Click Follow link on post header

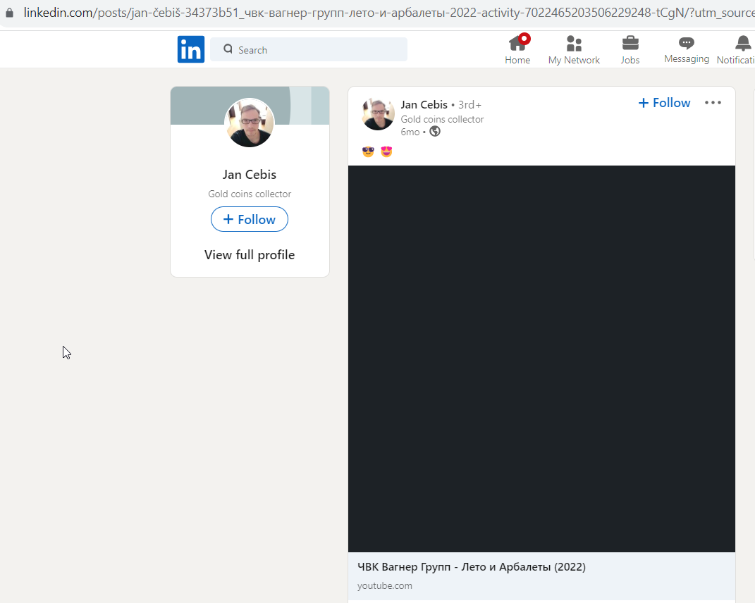664,103
